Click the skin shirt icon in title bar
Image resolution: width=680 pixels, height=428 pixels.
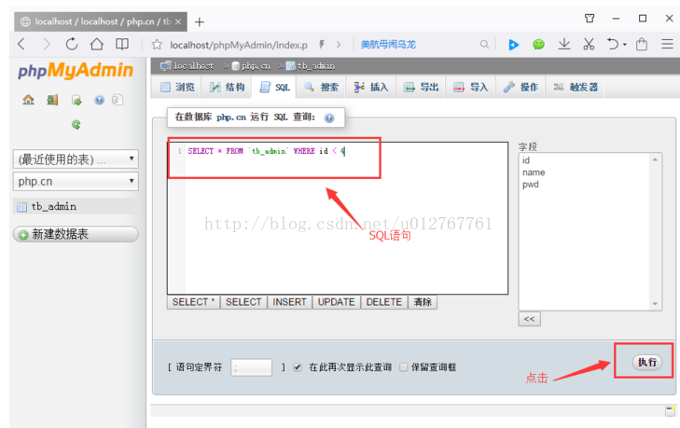coord(590,19)
